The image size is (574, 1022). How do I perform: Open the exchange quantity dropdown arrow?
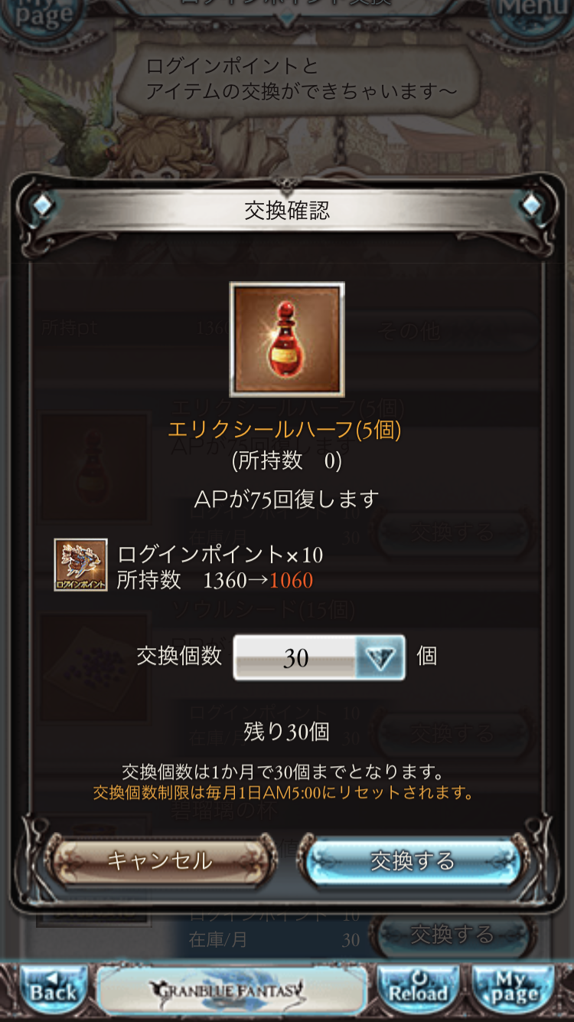coord(380,657)
